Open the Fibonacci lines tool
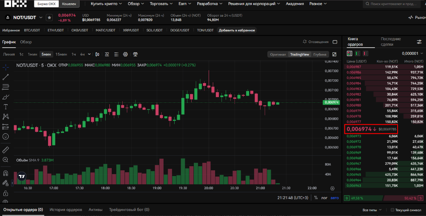 6,87
